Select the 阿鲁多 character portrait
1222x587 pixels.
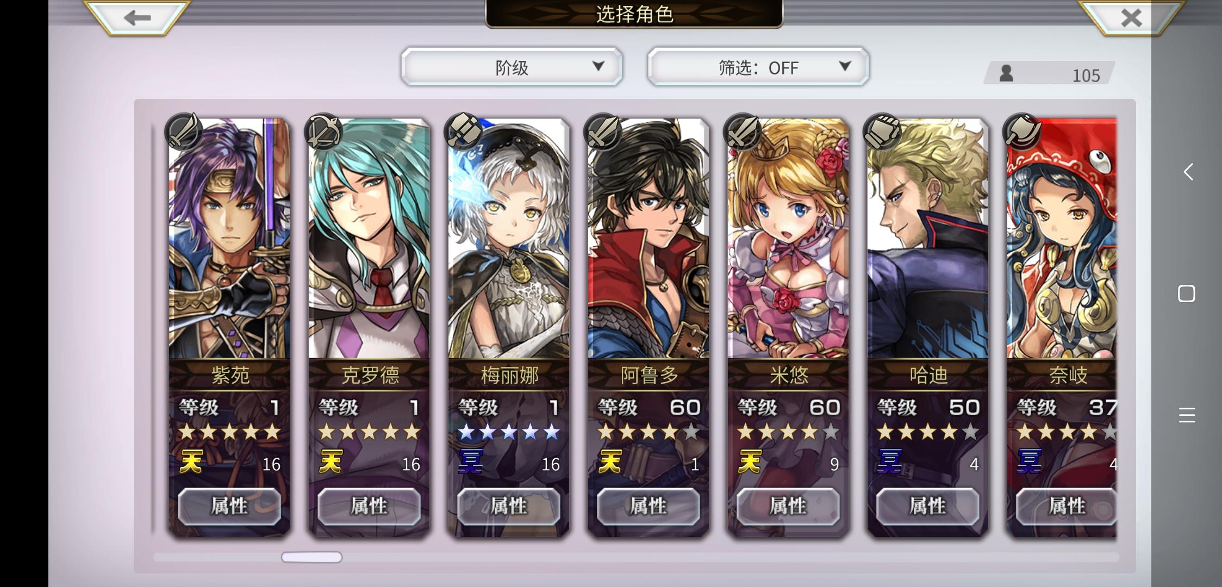649,239
